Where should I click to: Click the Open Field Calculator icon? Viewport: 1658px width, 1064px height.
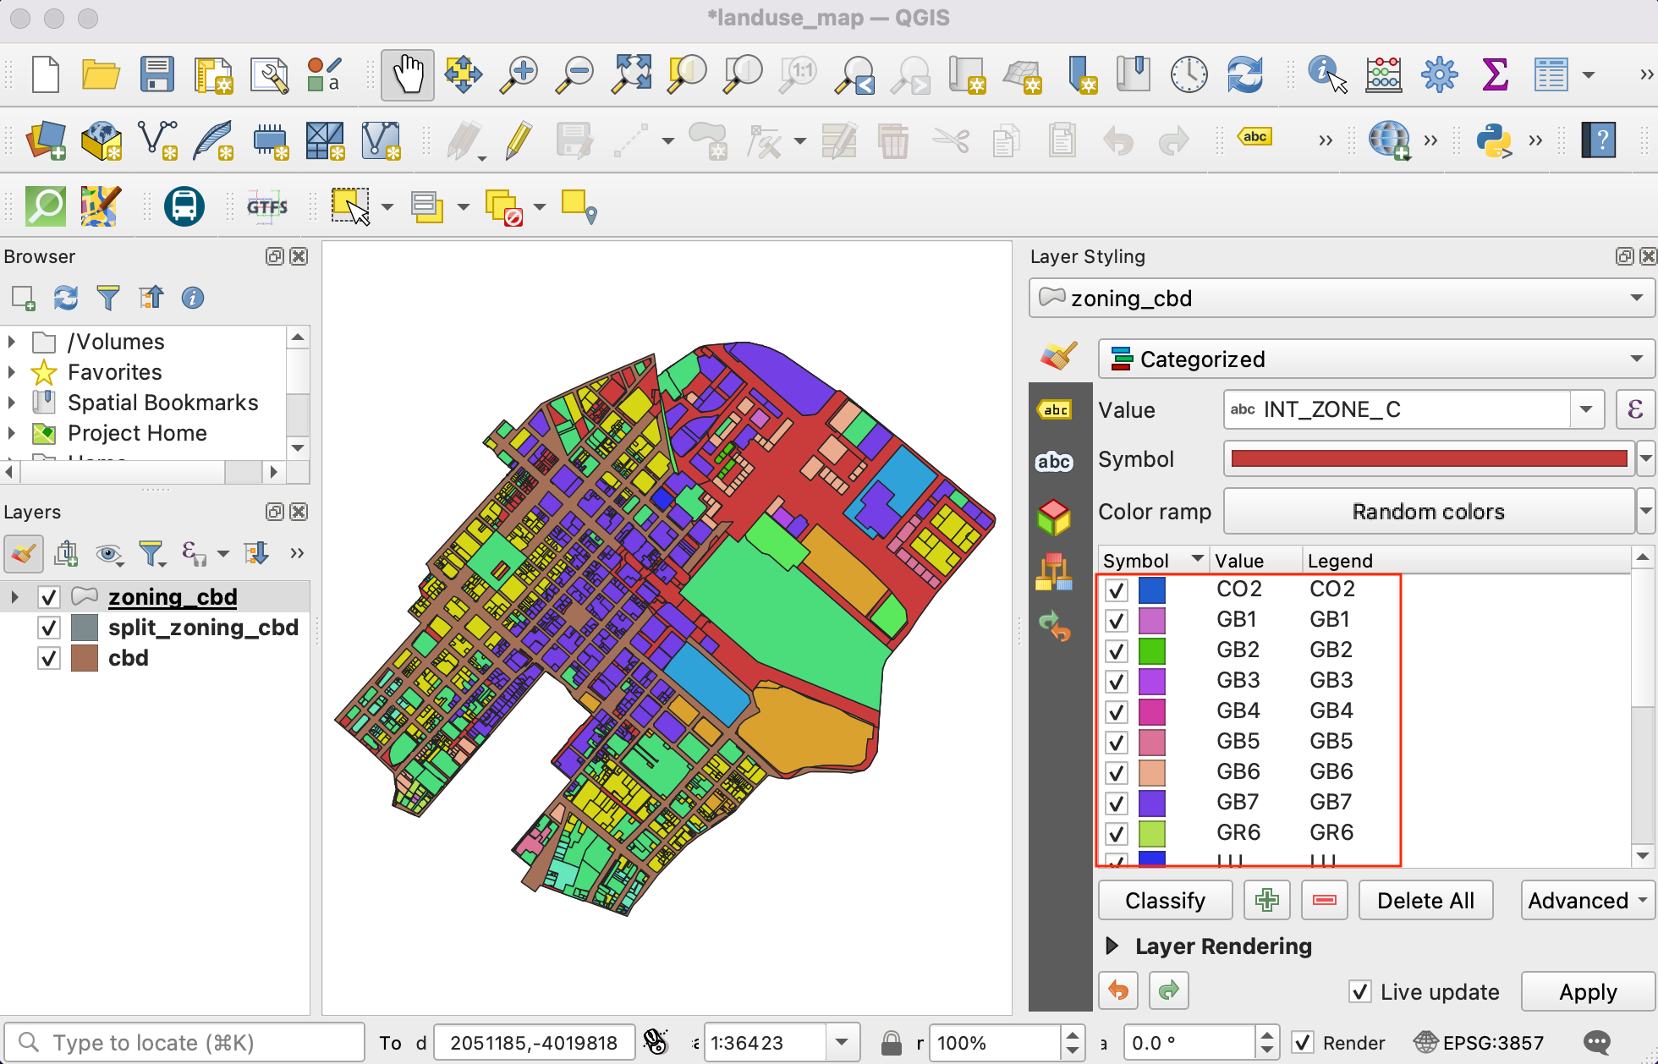(x=1384, y=75)
